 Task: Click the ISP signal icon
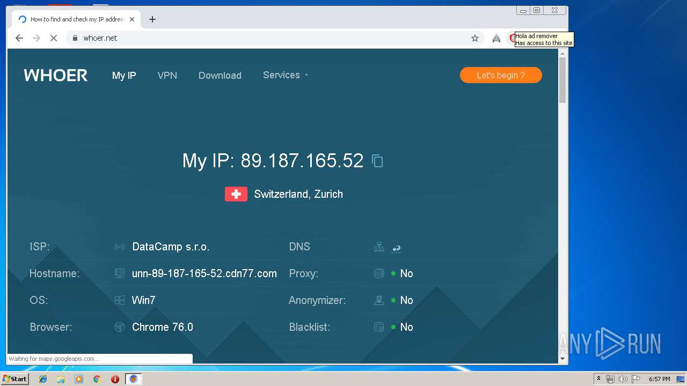pos(120,247)
